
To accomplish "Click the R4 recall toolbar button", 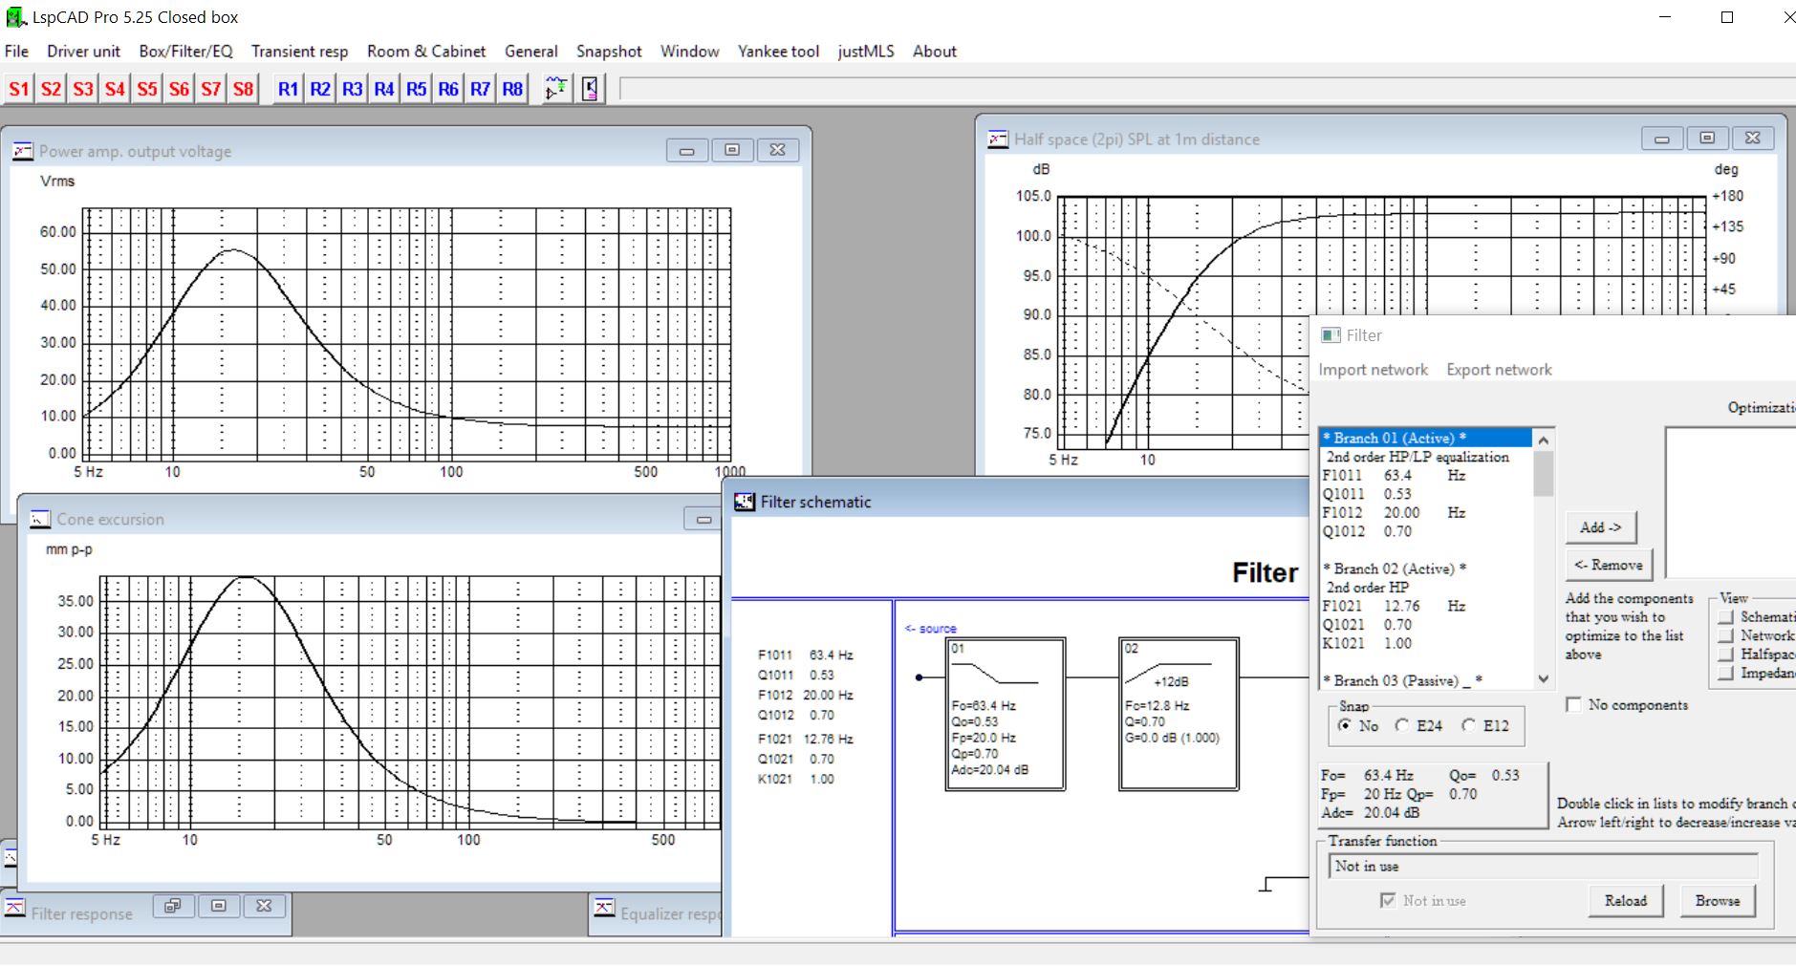I will [384, 89].
